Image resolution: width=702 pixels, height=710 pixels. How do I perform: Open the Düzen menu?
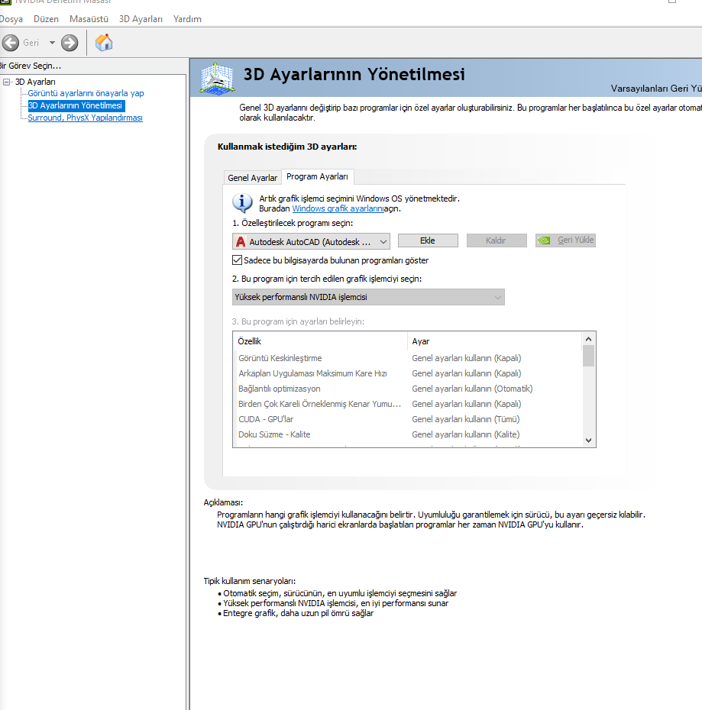[47, 19]
